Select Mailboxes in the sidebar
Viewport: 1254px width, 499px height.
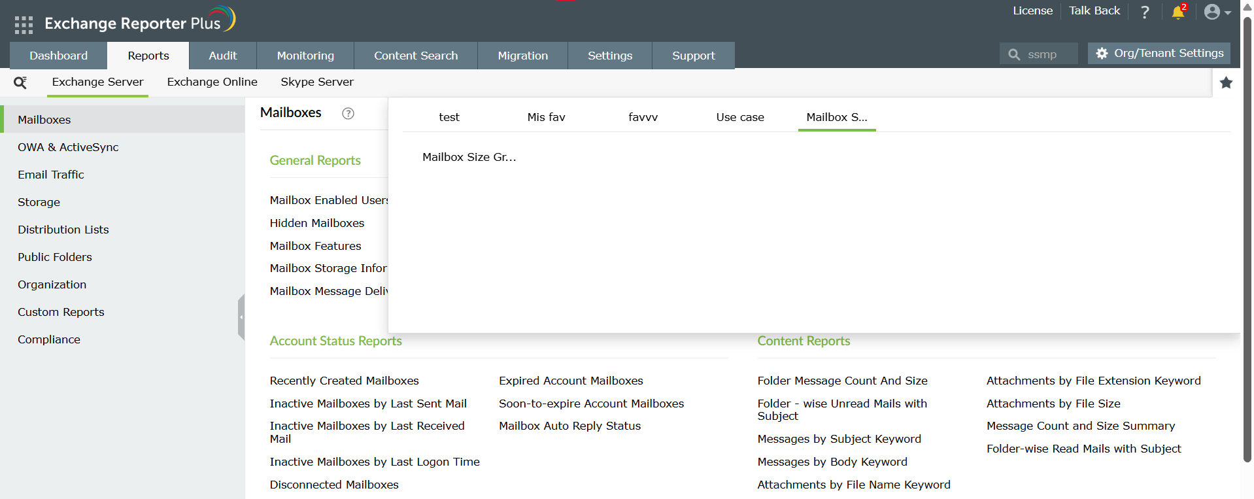[124, 120]
